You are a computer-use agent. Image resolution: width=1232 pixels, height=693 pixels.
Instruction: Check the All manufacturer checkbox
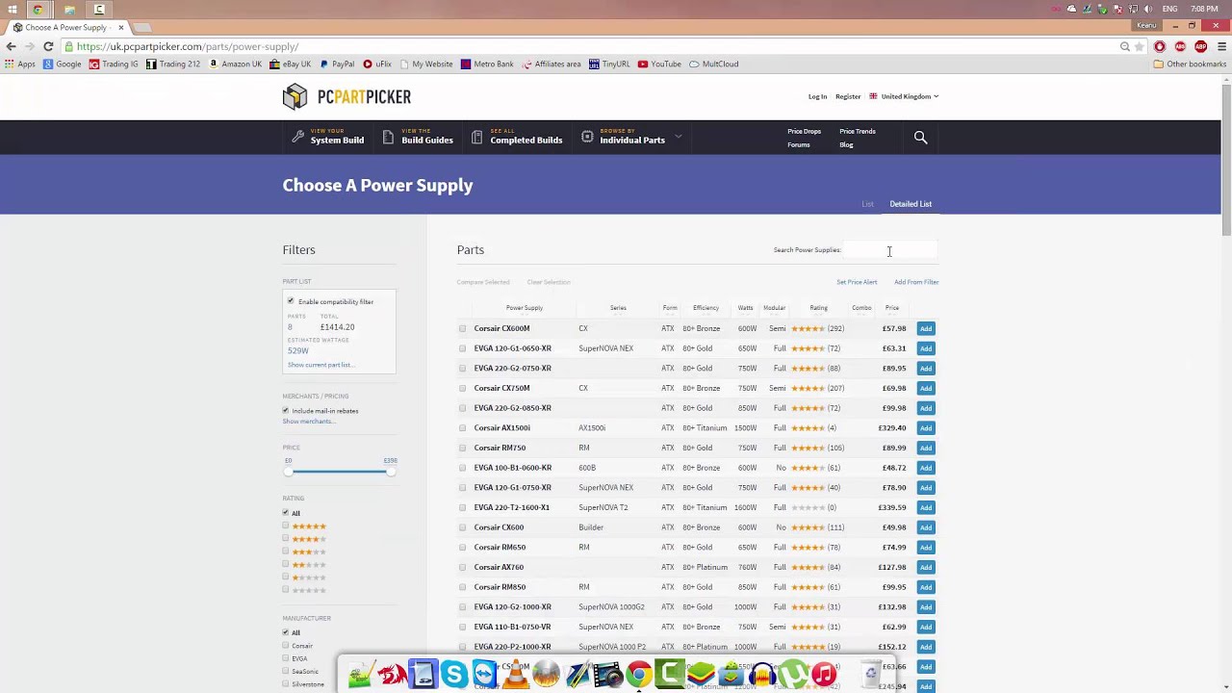[x=286, y=632]
